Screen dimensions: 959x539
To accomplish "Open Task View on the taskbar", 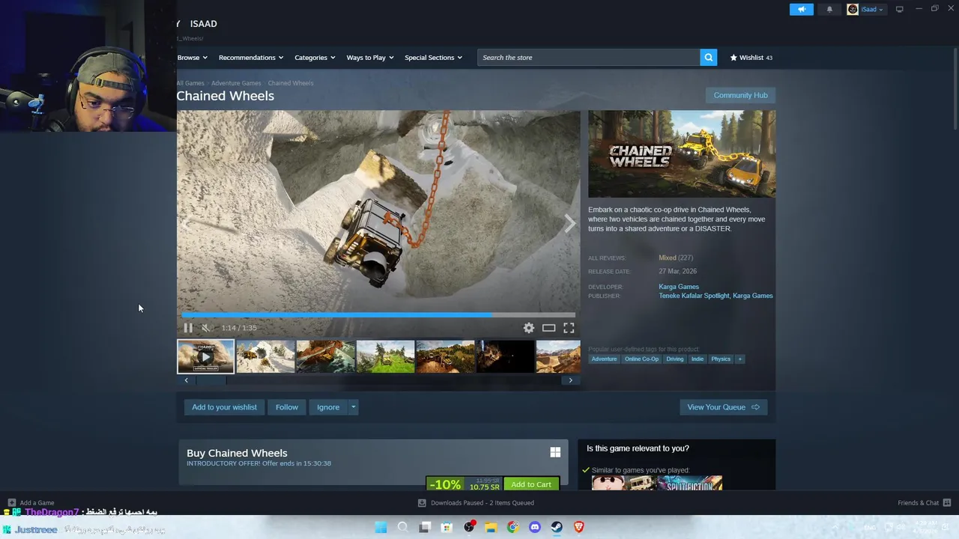I will 425,527.
